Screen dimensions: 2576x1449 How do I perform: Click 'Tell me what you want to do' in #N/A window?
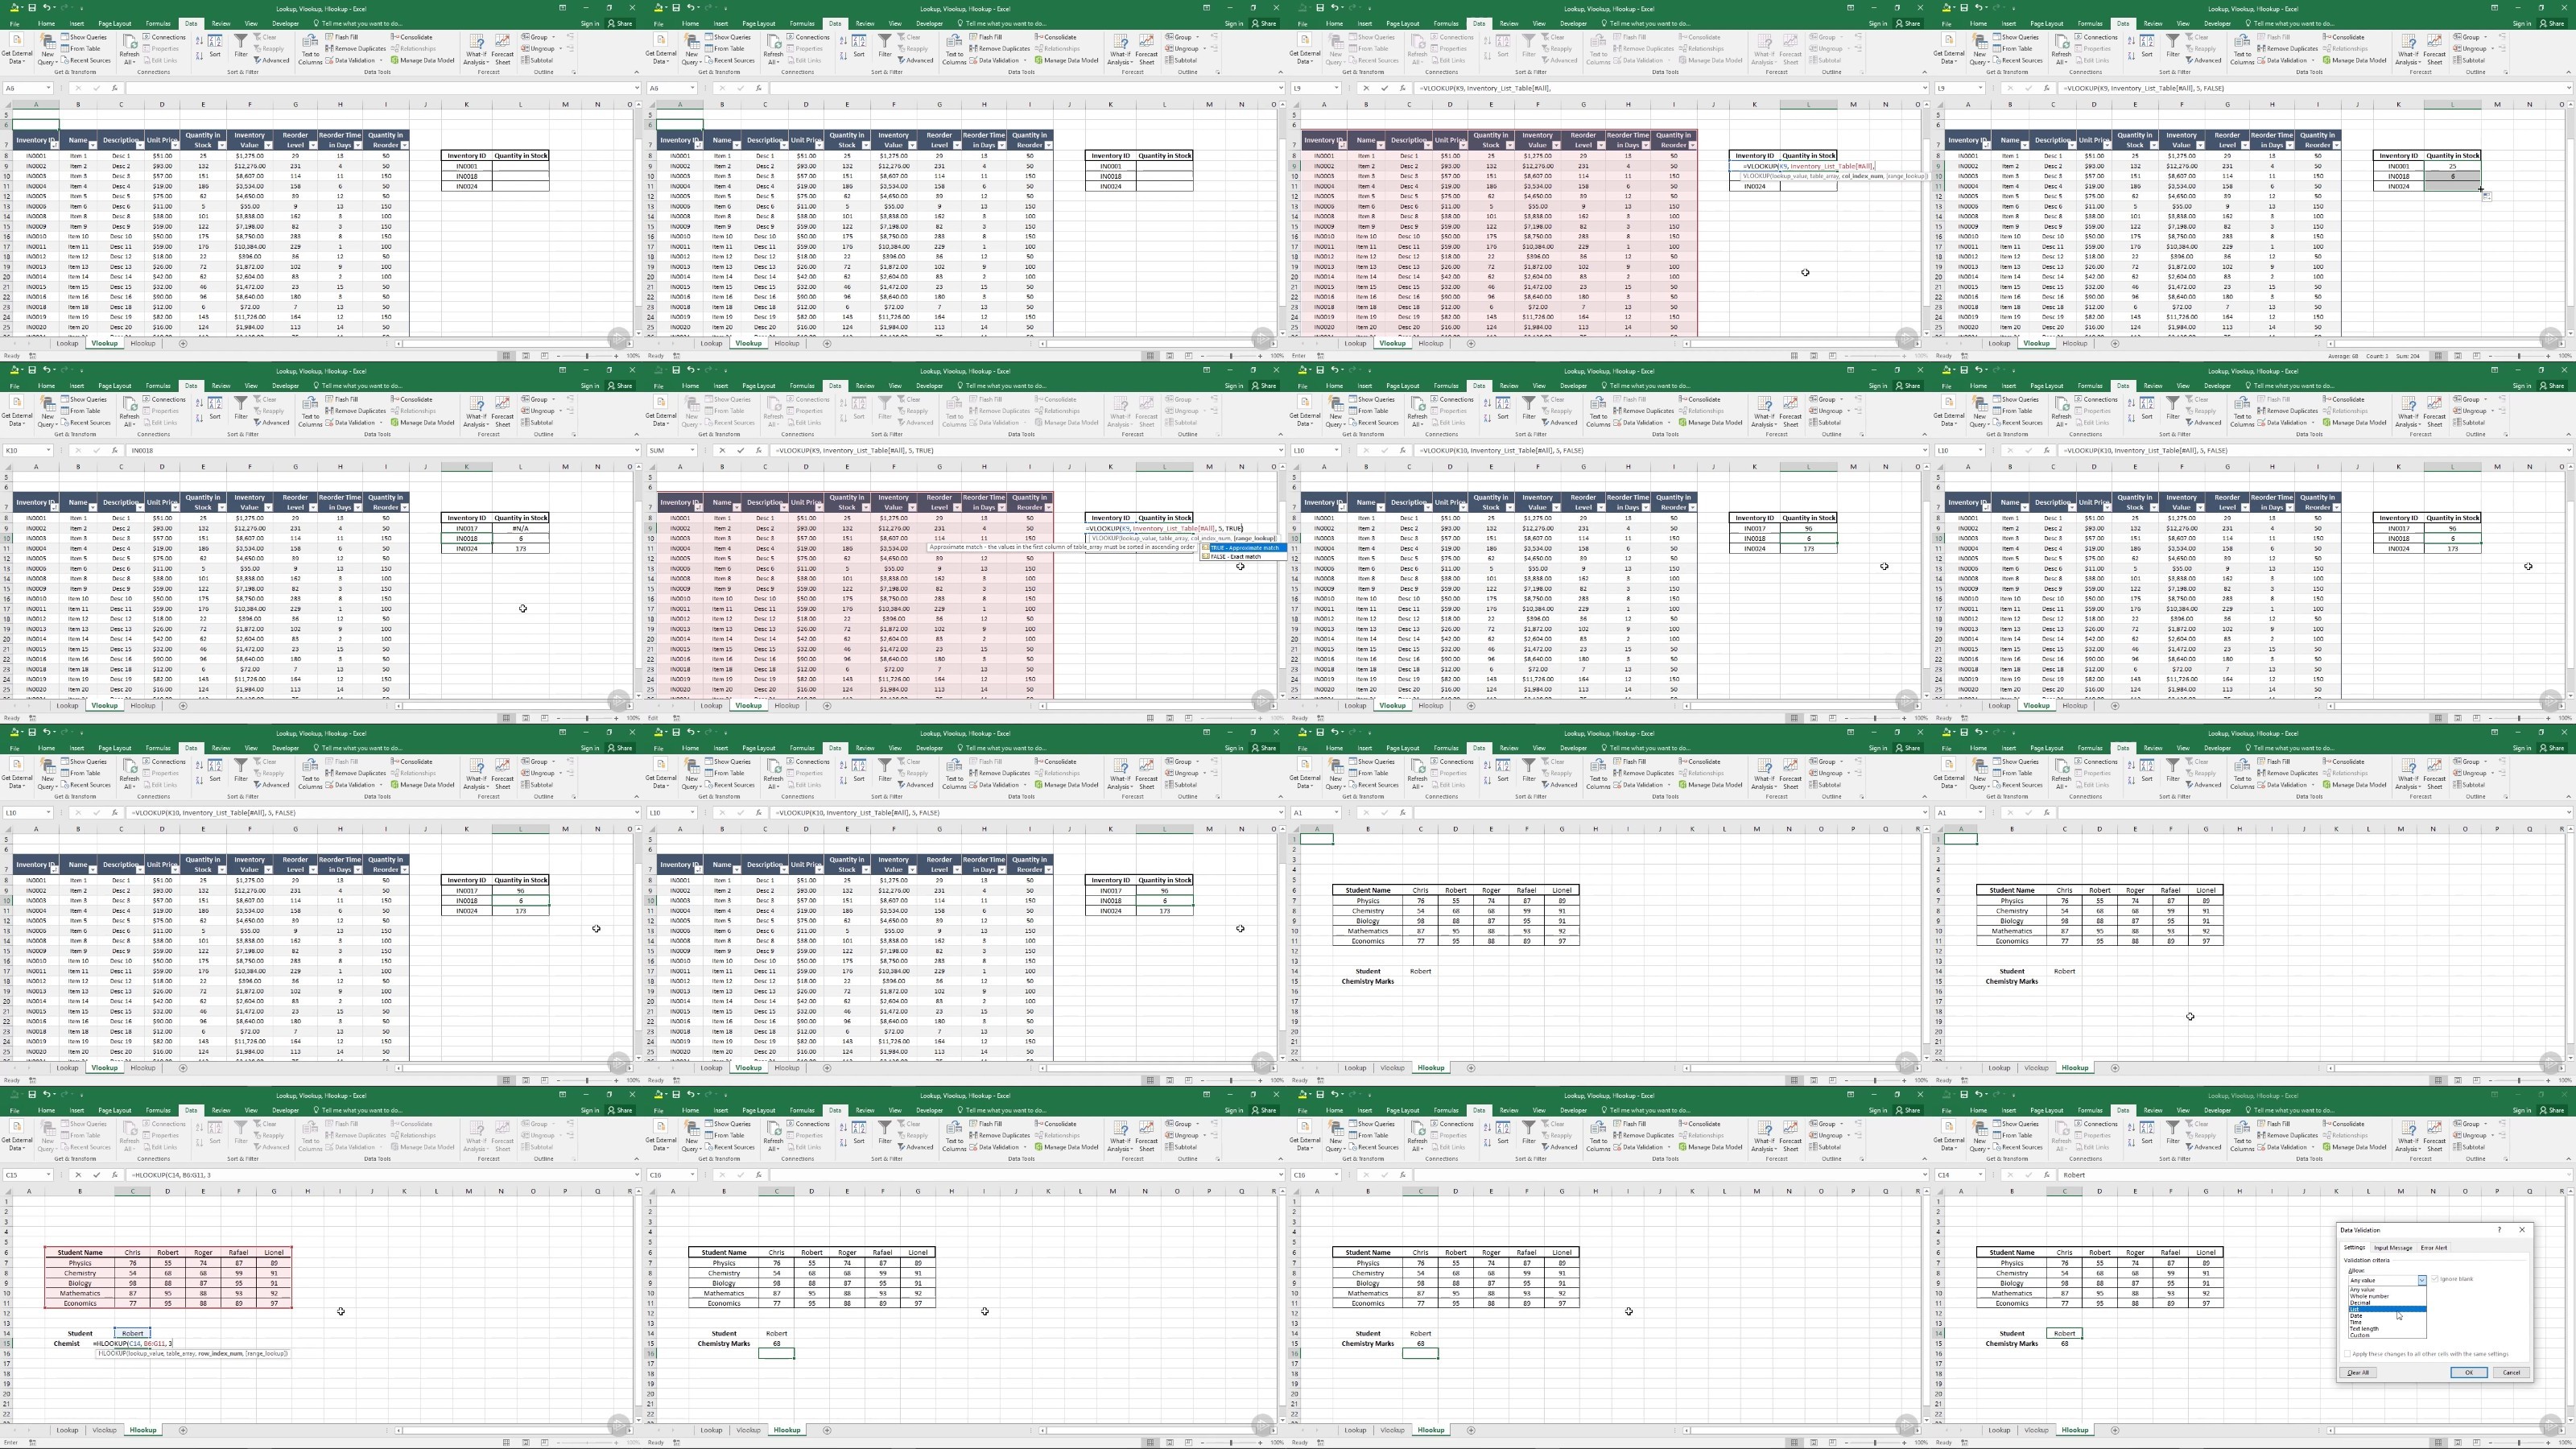click(x=362, y=386)
